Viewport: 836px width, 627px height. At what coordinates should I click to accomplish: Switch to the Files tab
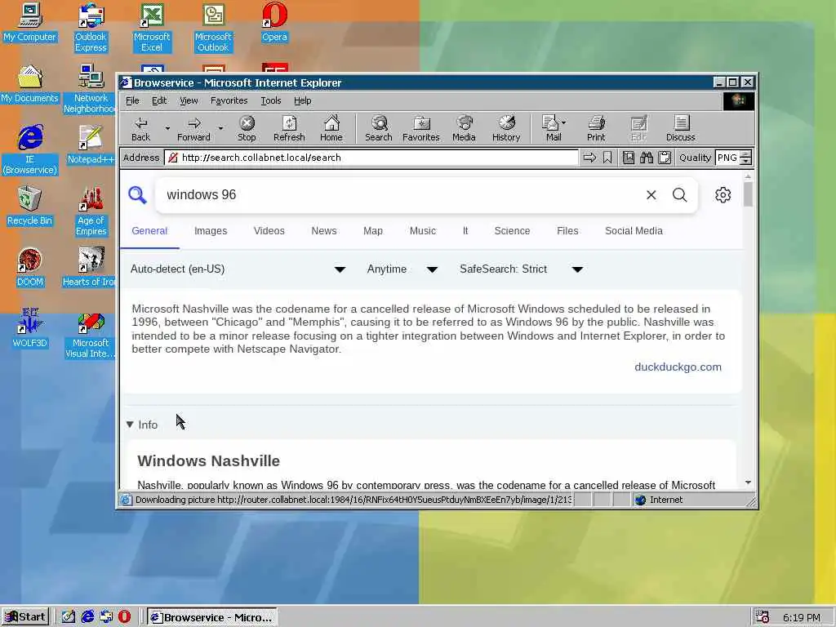567,231
